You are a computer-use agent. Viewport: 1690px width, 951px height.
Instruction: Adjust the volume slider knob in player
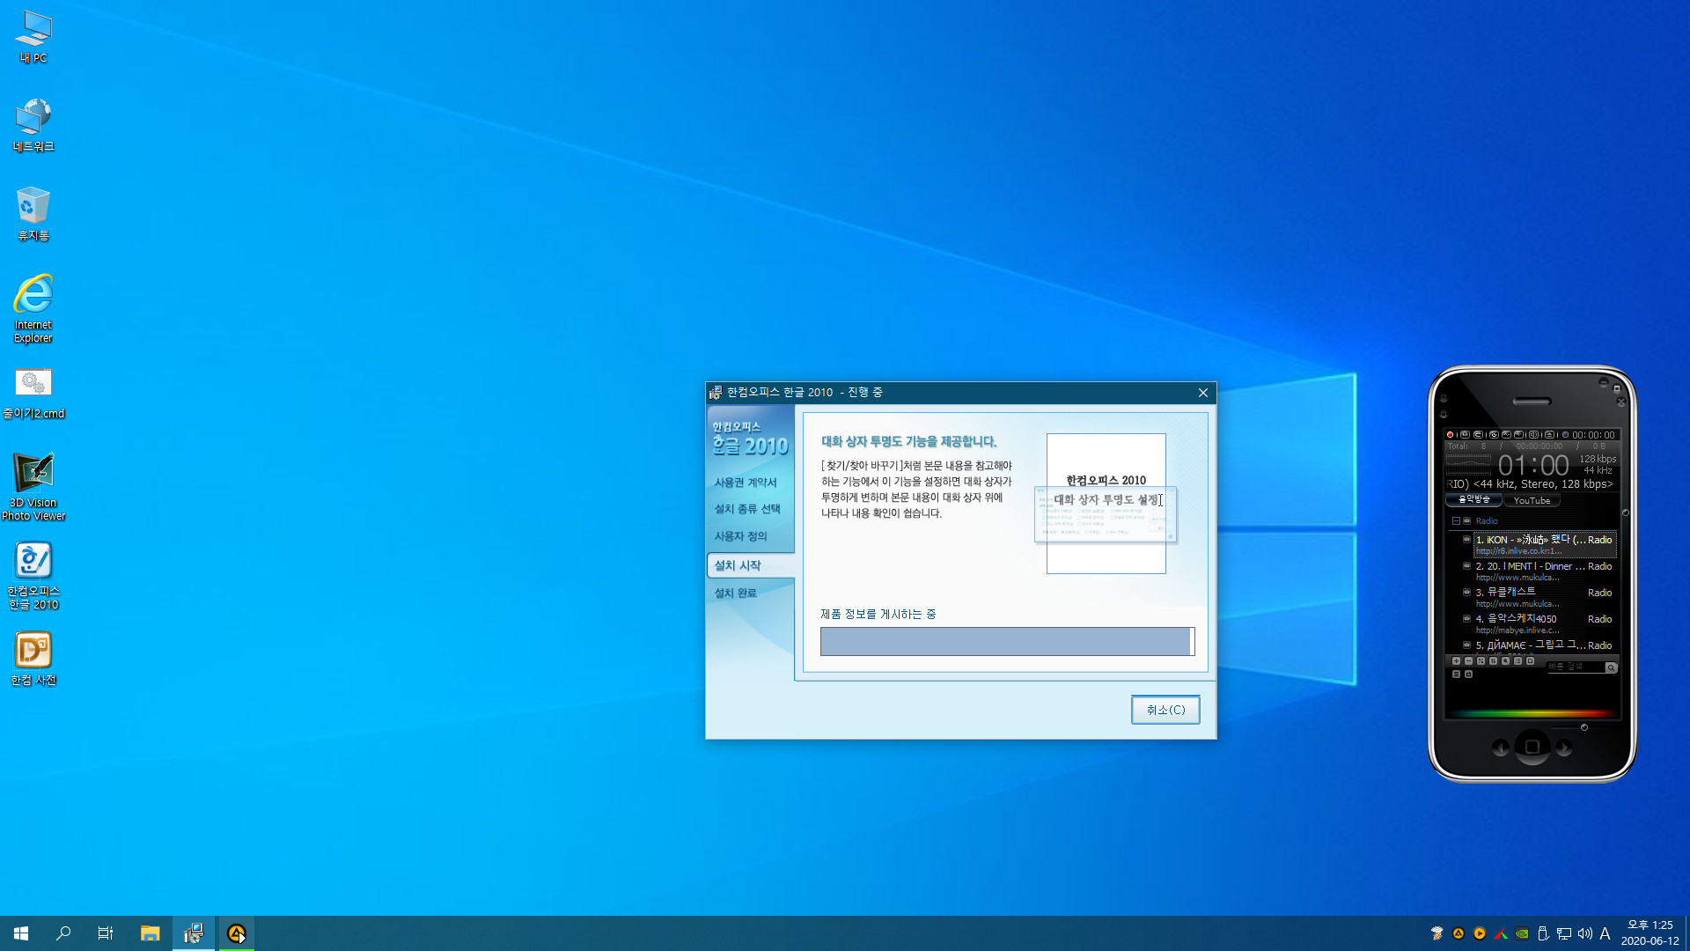pyautogui.click(x=1584, y=727)
